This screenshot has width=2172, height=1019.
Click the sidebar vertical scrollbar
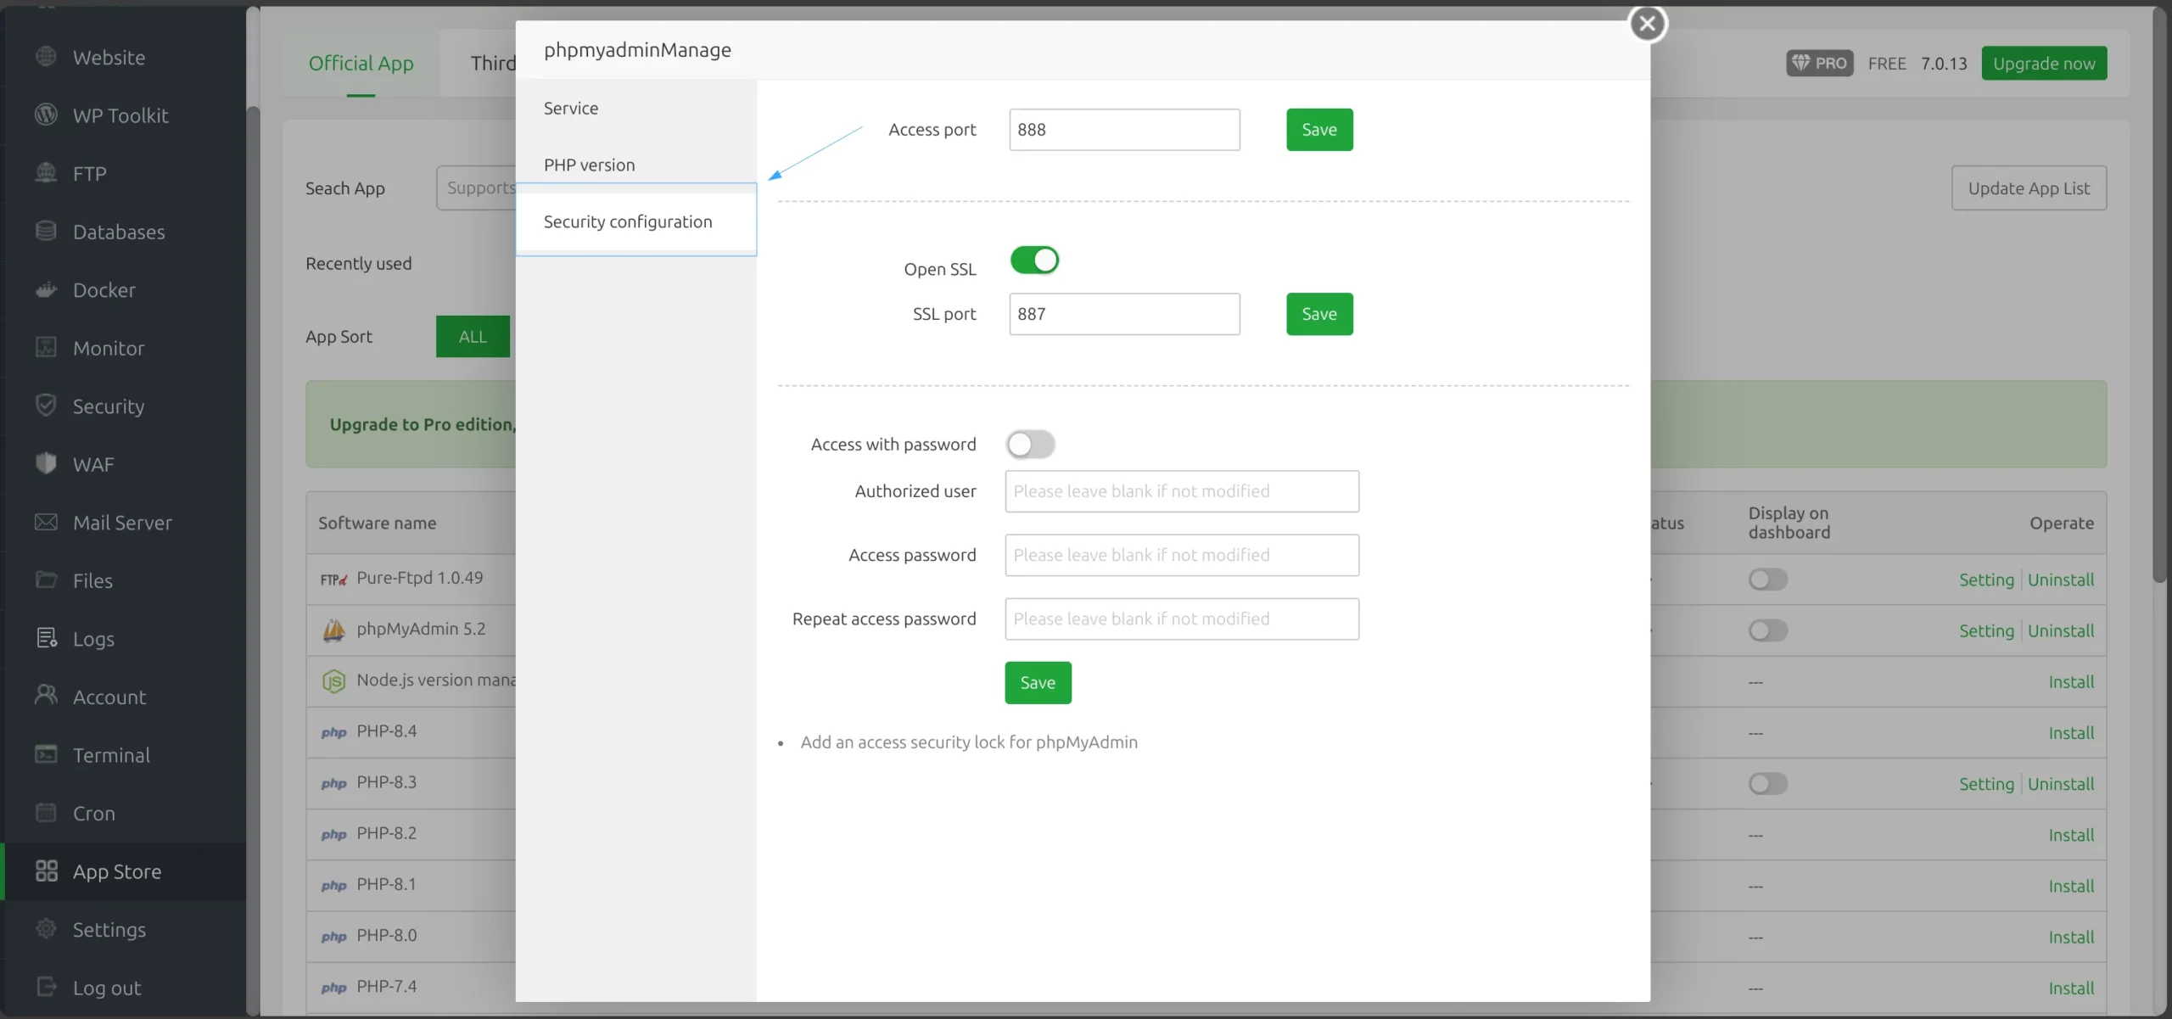(x=253, y=560)
